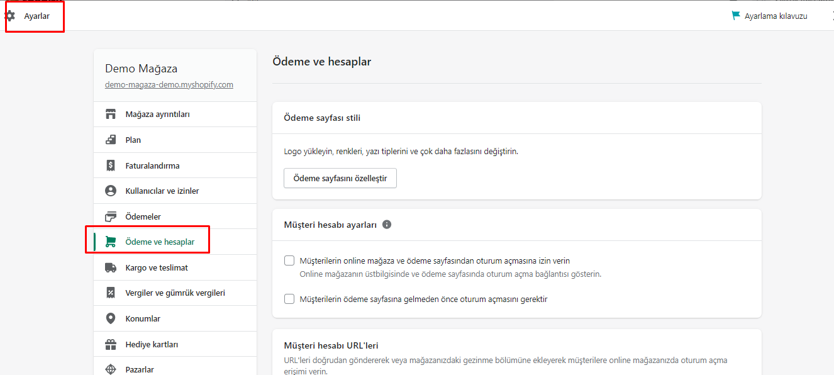Click the Kargo ve teslimat truck icon
Screen dimensions: 834x375
[x=111, y=267]
